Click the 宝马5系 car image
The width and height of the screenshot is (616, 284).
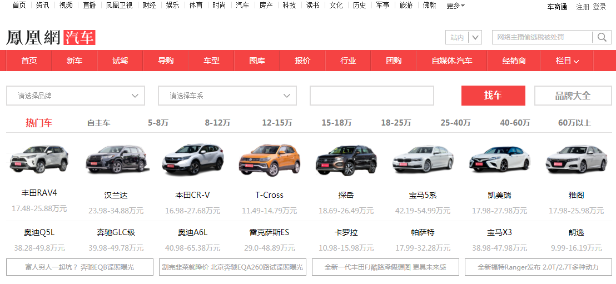click(x=423, y=159)
